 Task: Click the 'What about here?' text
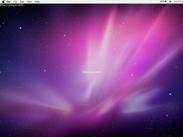(91, 72)
